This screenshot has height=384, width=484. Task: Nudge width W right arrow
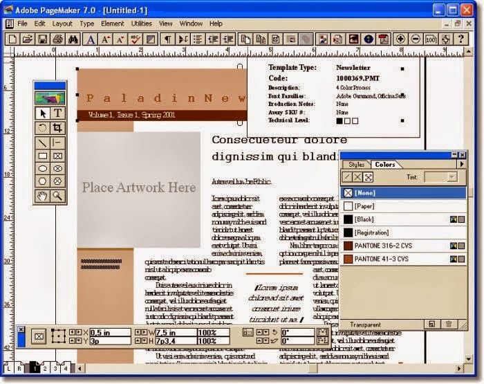[x=145, y=332]
